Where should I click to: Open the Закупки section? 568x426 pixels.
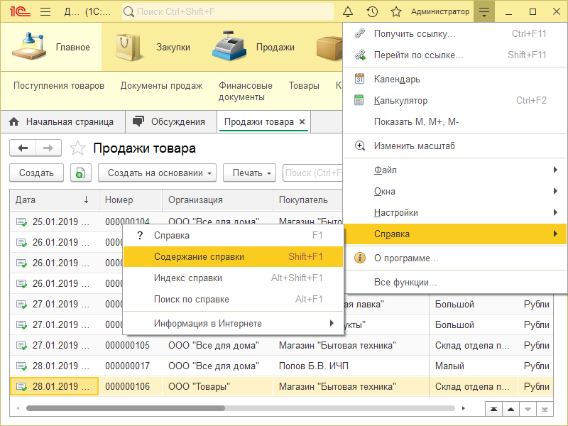pos(153,47)
